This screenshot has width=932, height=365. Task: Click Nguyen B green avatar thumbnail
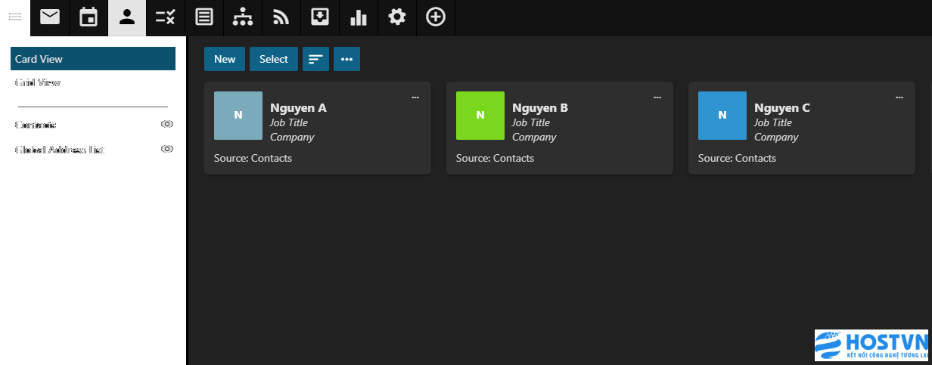pyautogui.click(x=480, y=116)
